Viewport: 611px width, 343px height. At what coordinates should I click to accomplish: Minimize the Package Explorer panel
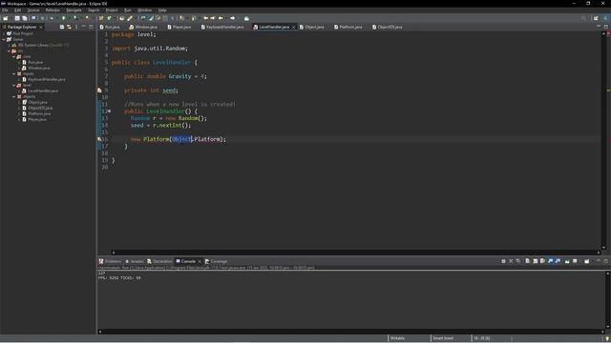click(83, 27)
